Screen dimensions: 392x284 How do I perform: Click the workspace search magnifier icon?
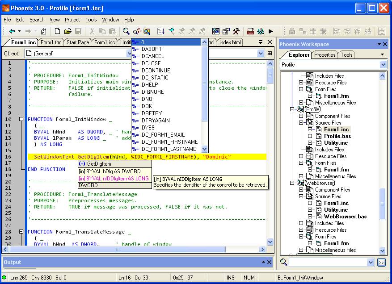tap(283, 262)
